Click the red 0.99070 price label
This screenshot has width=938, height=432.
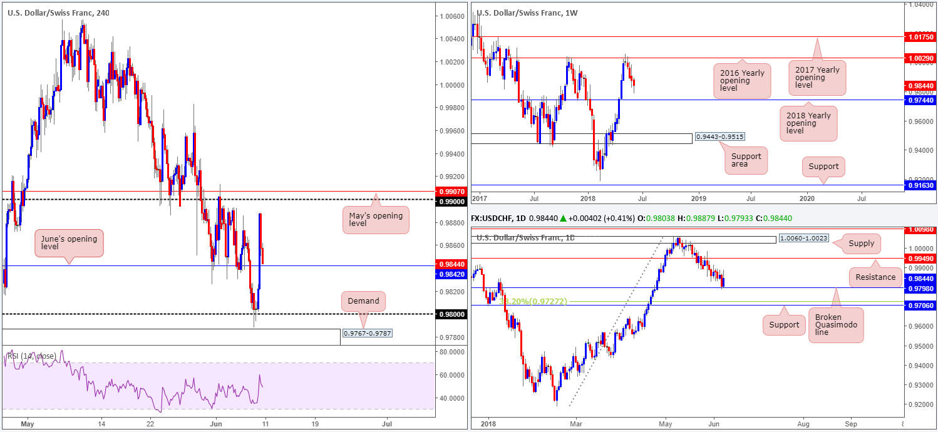point(451,190)
